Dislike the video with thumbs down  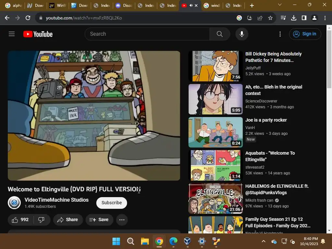pos(41,220)
